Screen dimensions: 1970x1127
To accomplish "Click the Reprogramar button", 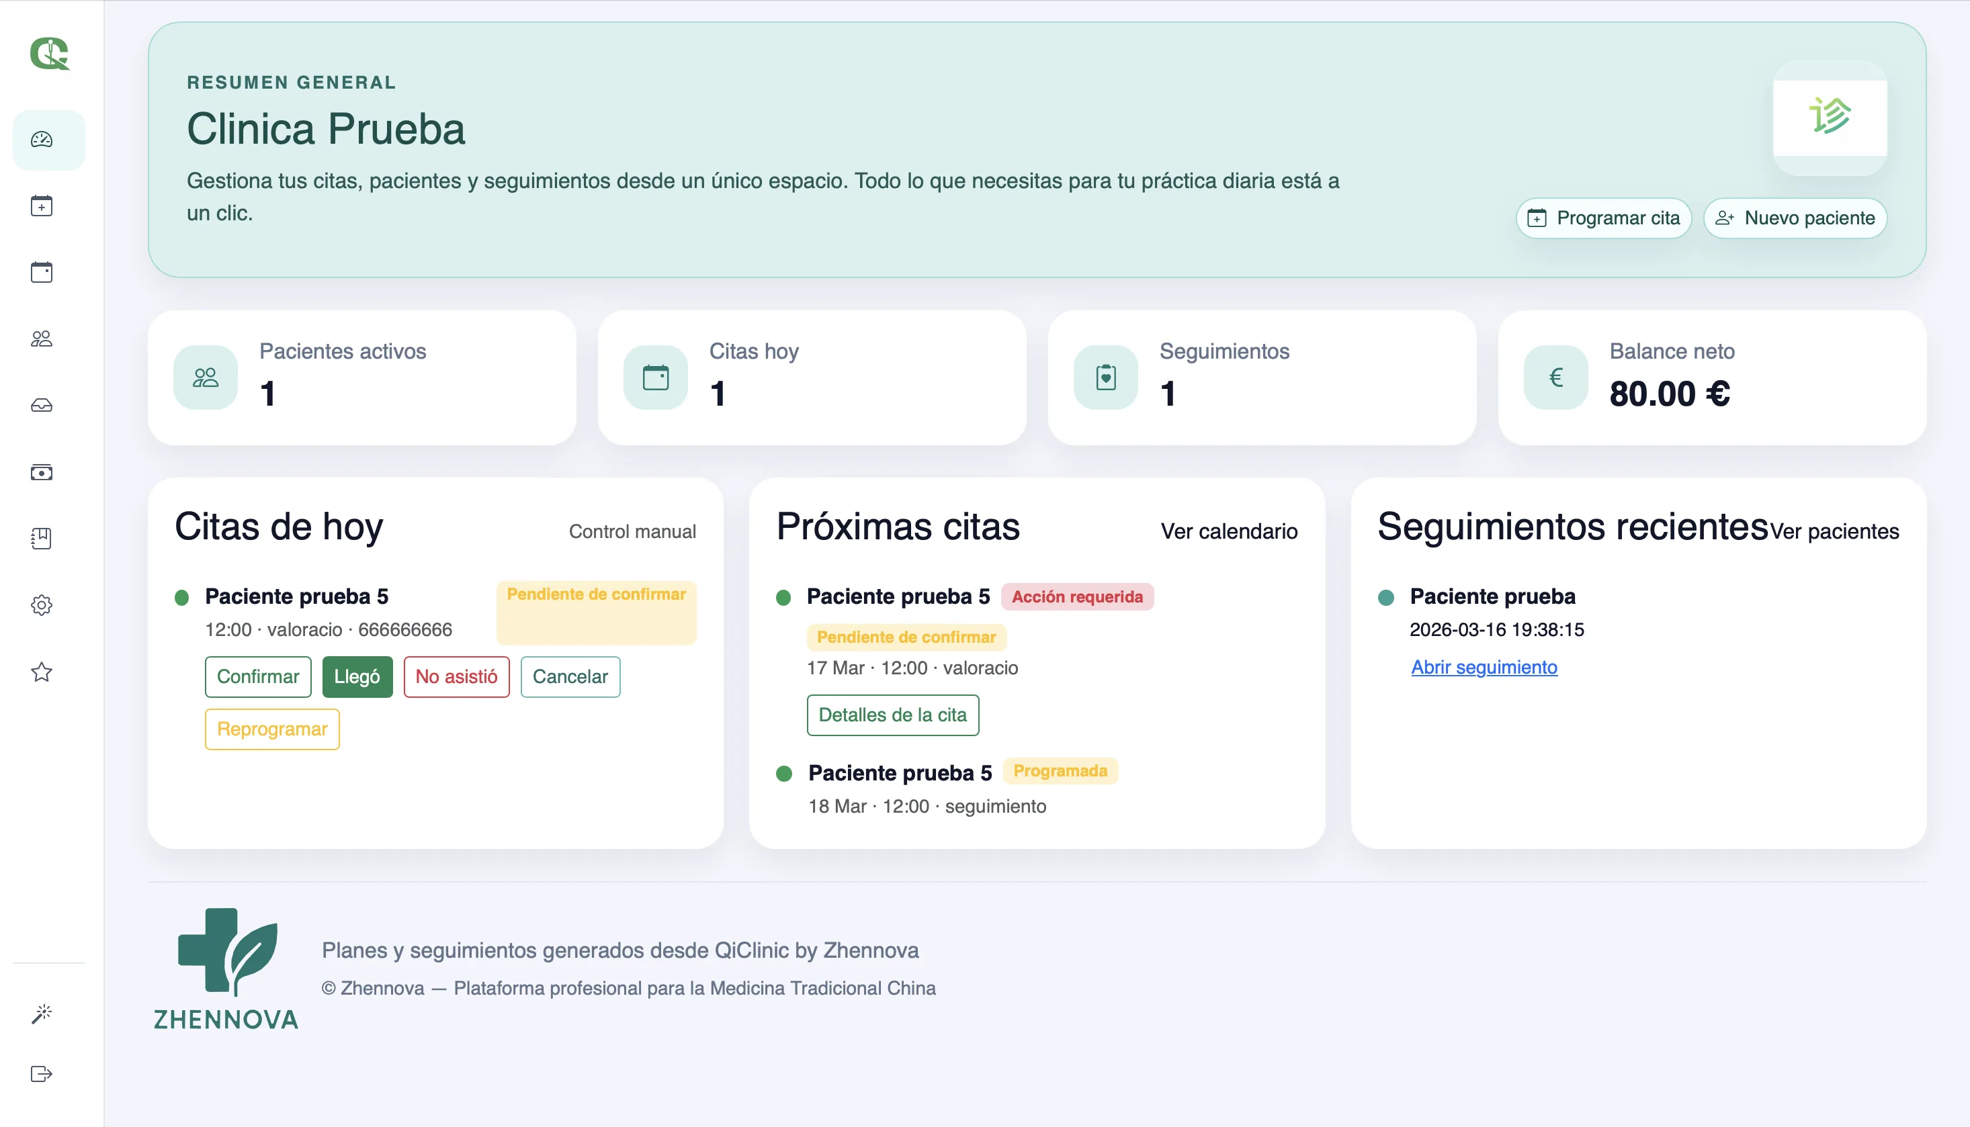I will pos(272,729).
